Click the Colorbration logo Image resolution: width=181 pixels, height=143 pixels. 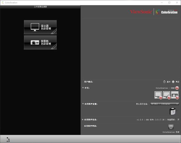pyautogui.click(x=166, y=12)
